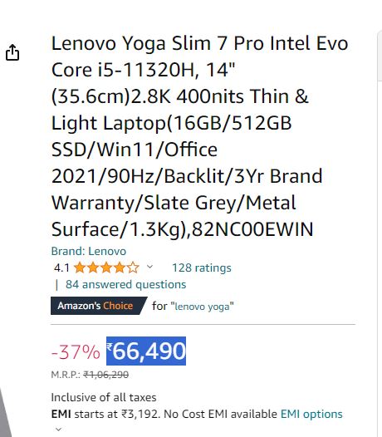Click the 4.1 rating number
This screenshot has height=437, width=382.
61,268
